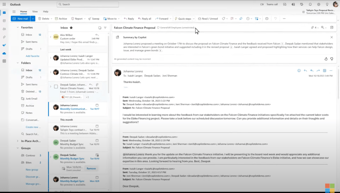Open the Help menu tab

click(x=45, y=11)
